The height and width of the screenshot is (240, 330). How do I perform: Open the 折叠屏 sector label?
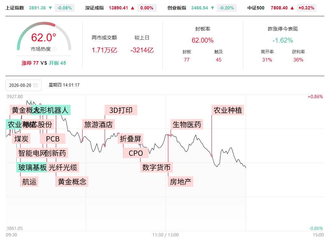point(131,139)
